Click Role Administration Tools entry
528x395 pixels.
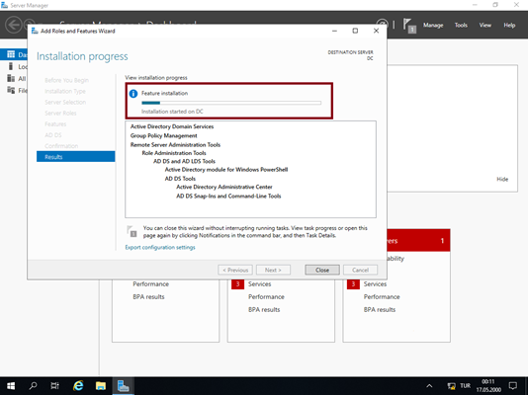pyautogui.click(x=174, y=153)
